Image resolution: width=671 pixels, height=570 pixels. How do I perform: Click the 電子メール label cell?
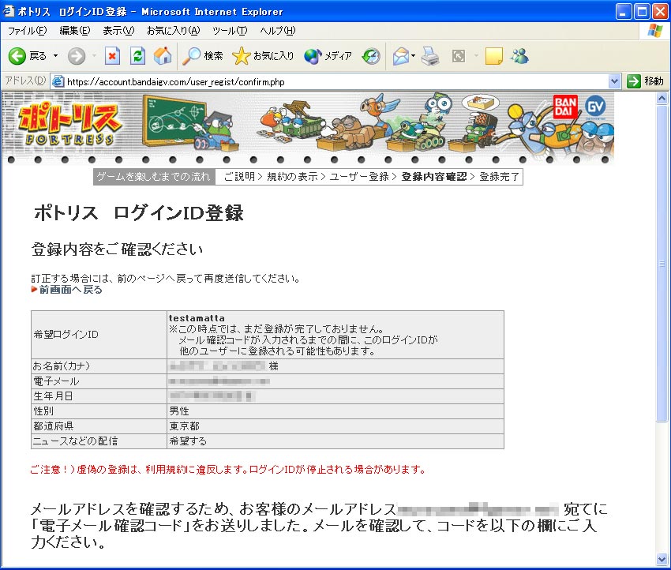coord(99,381)
